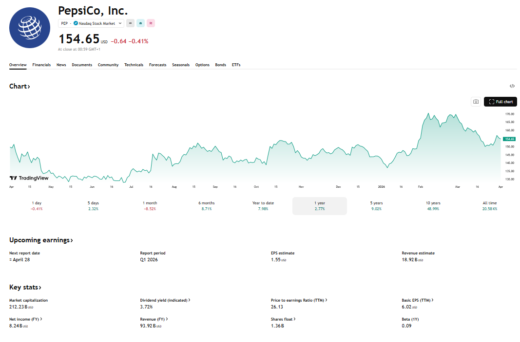This screenshot has width=520, height=342.
Task: Select the 5 days range
Action: [x=93, y=206]
